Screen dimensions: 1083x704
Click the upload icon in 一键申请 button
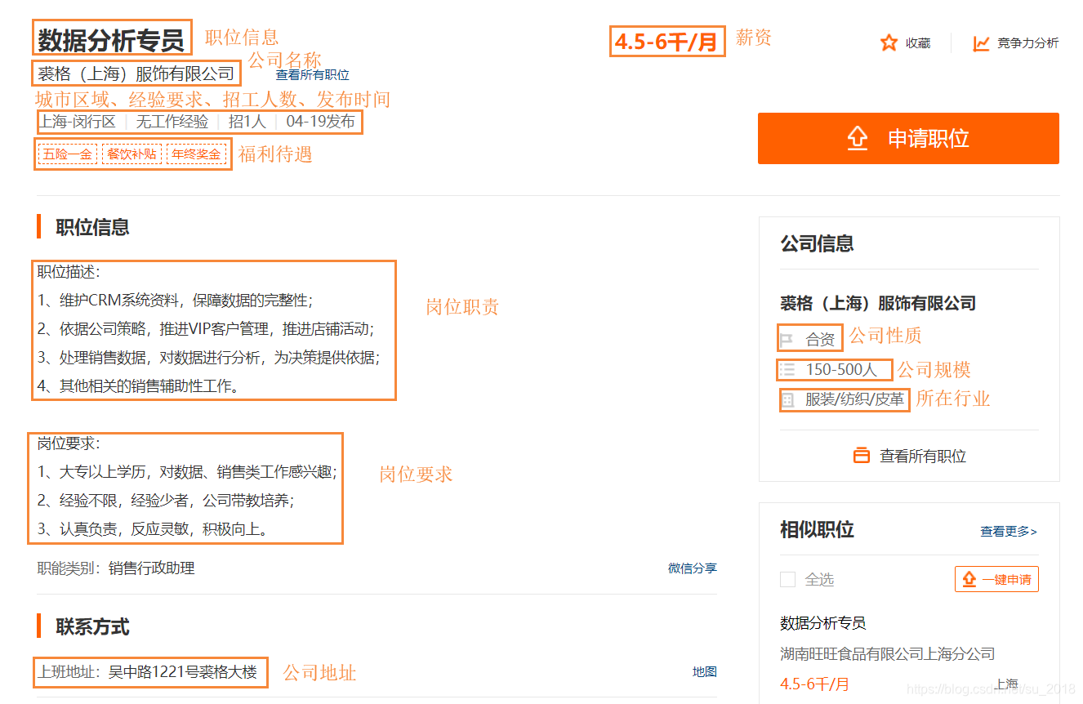tap(969, 579)
